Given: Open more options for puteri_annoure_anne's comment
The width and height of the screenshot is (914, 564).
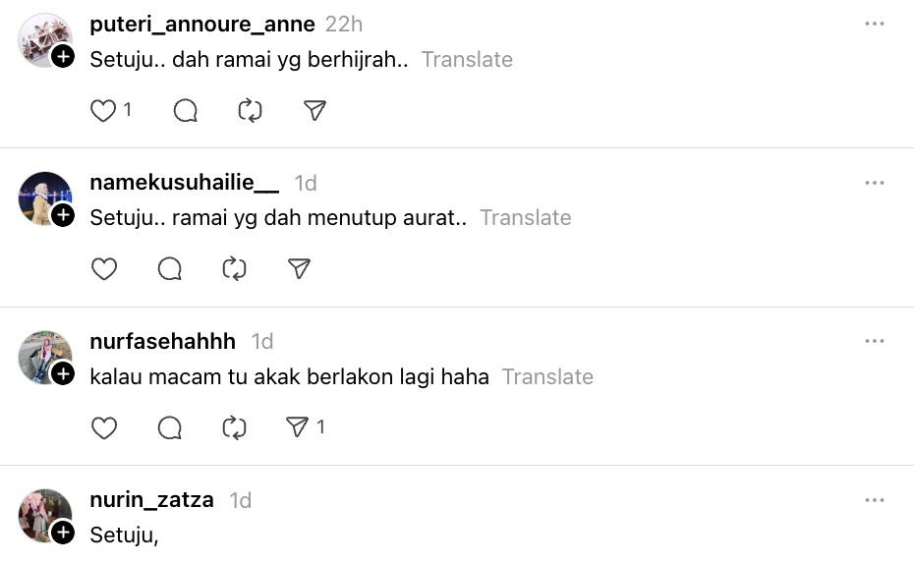Looking at the screenshot, I should tap(875, 25).
